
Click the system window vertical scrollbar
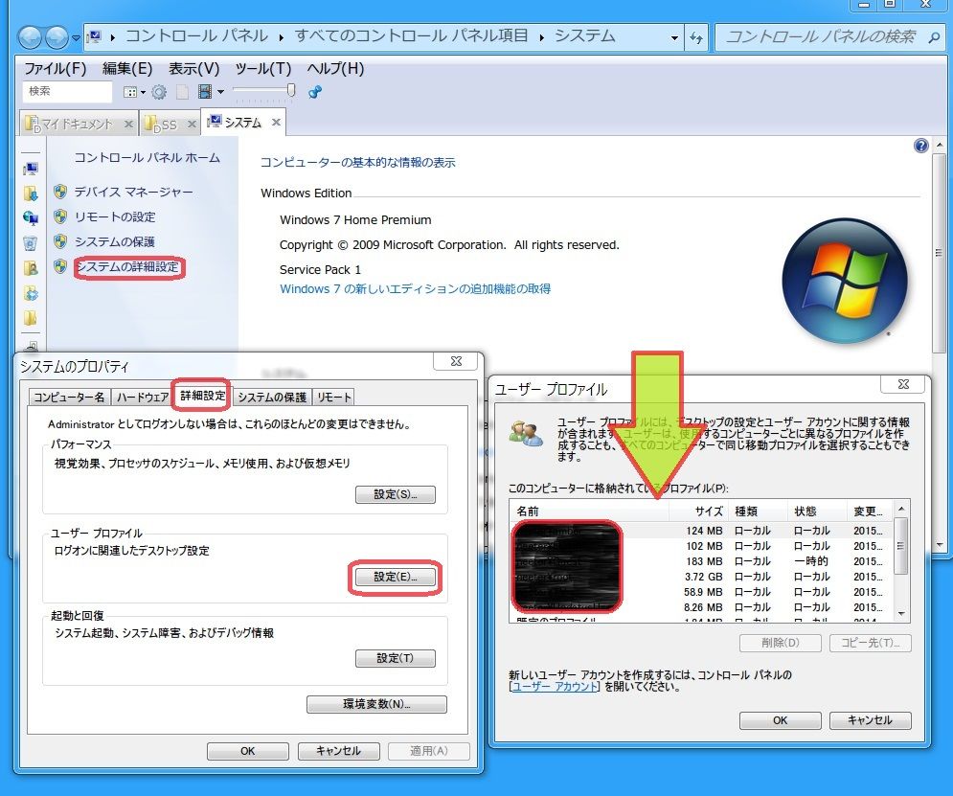[940, 252]
